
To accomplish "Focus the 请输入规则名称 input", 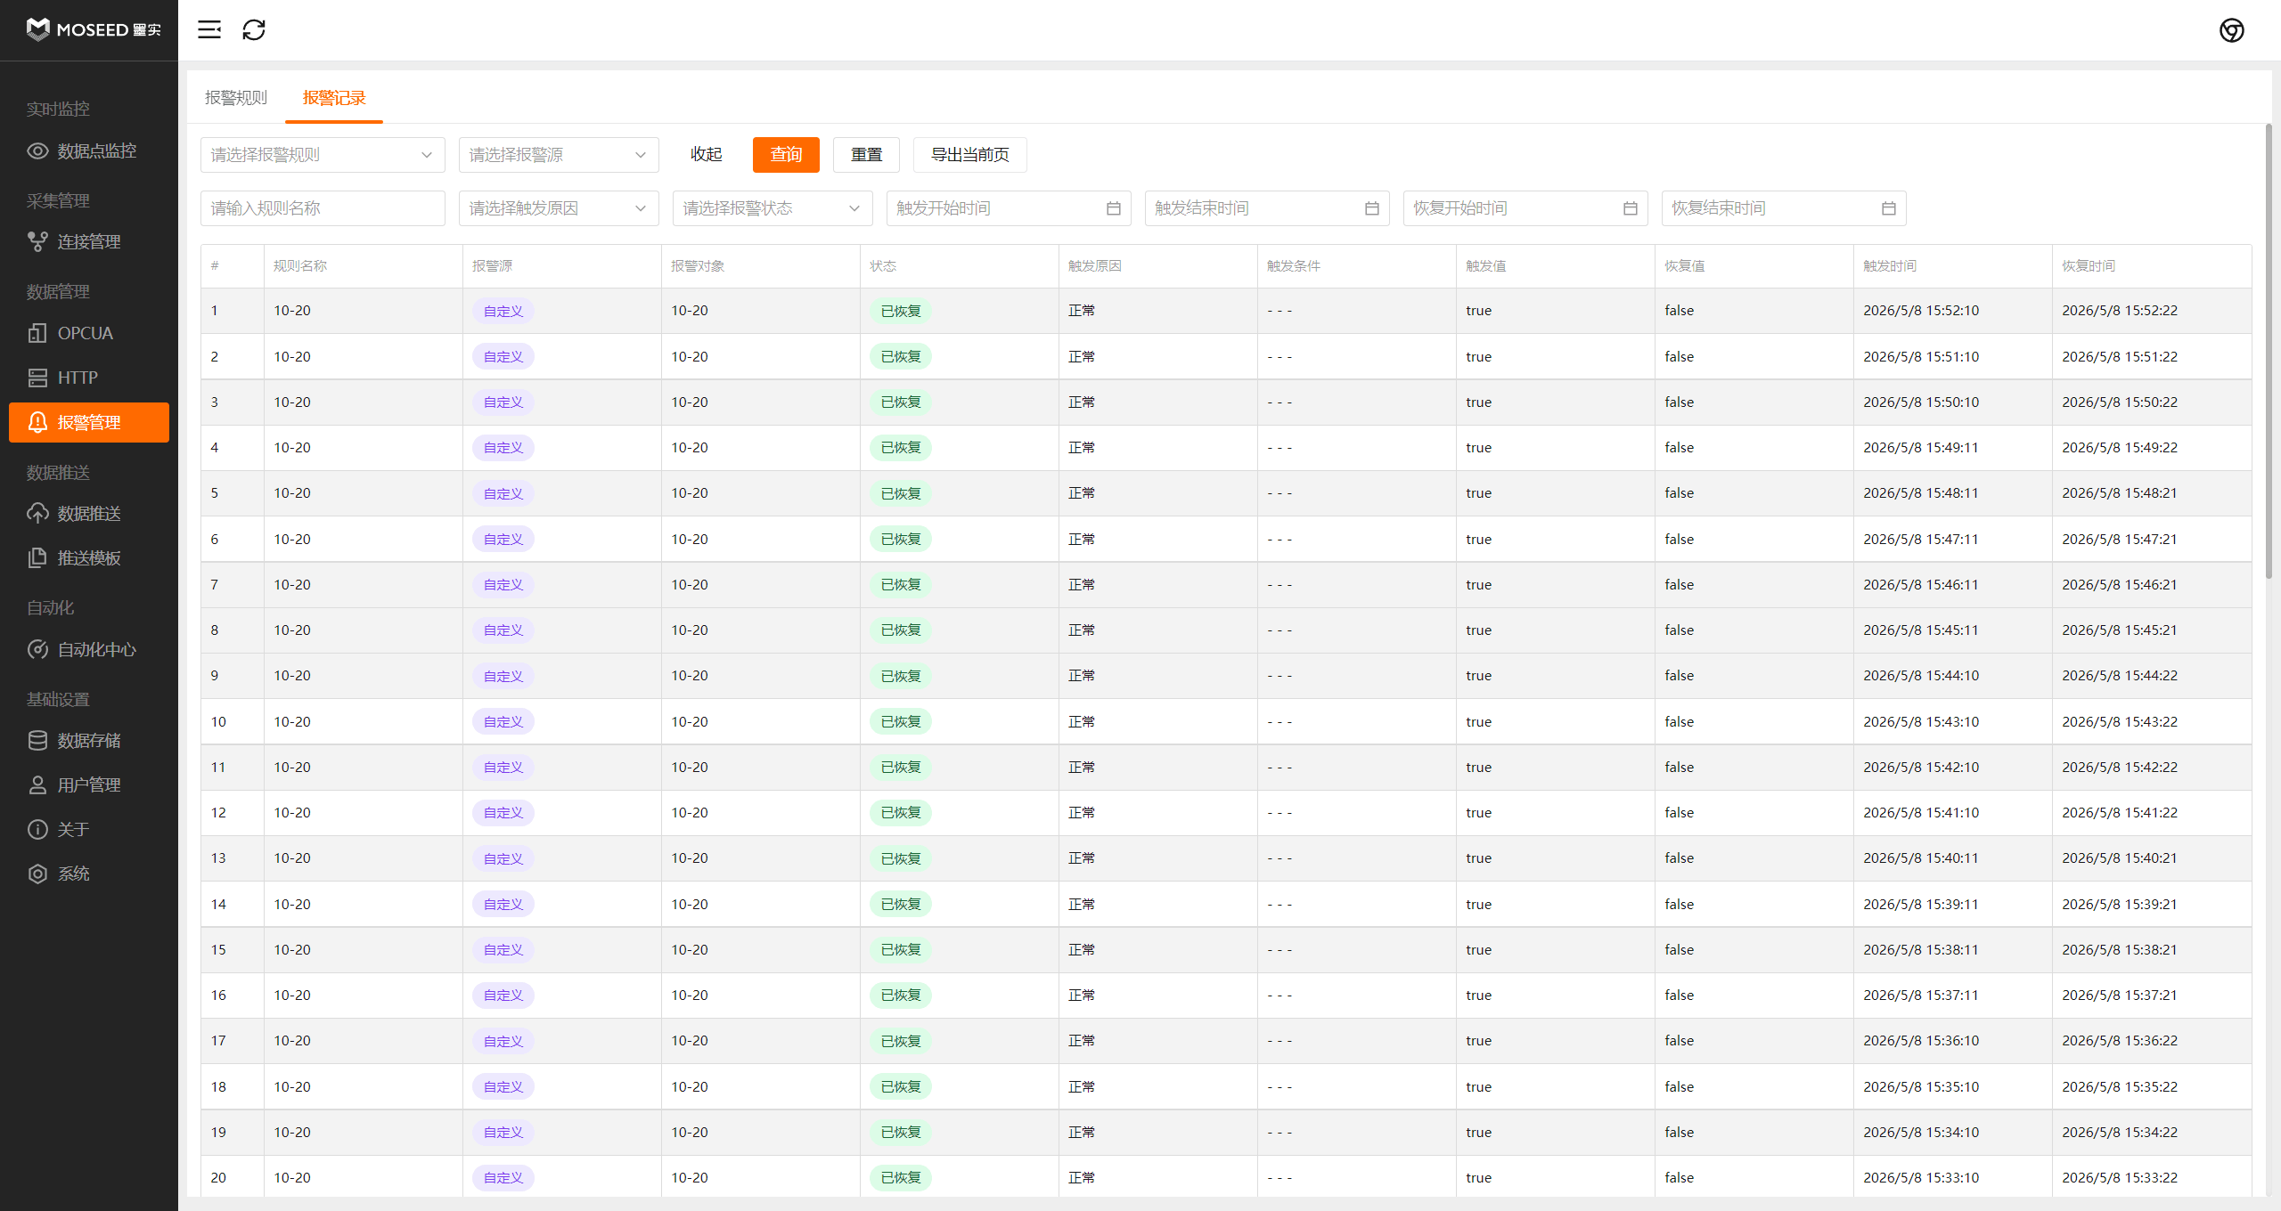I will [323, 208].
